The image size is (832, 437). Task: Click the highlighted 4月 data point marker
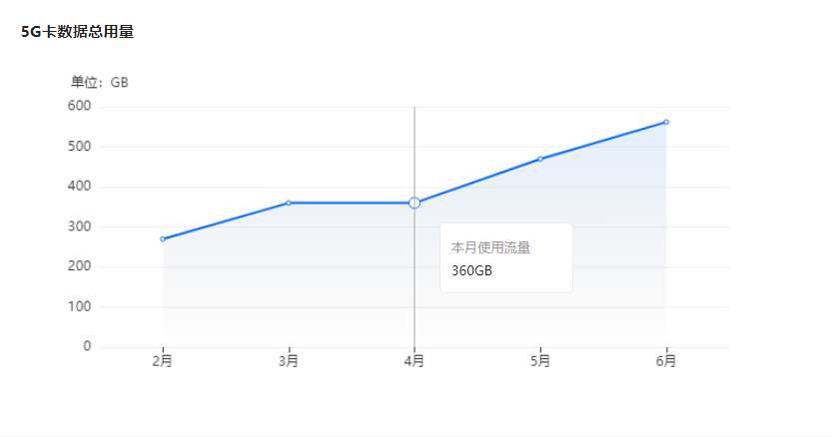coord(415,203)
